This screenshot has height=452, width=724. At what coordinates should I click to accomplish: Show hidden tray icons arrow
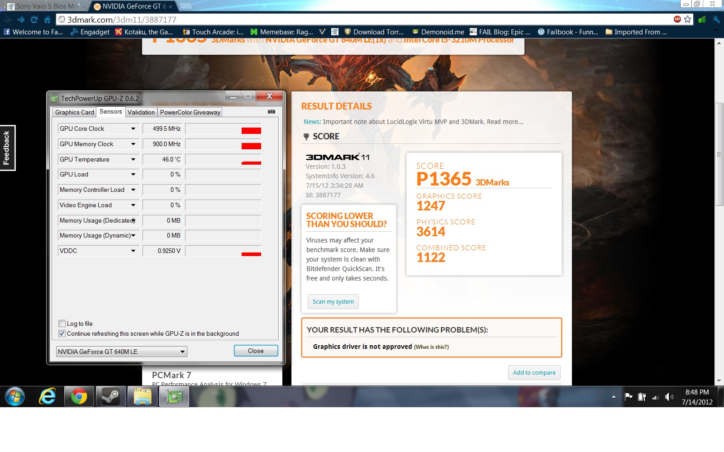(614, 397)
